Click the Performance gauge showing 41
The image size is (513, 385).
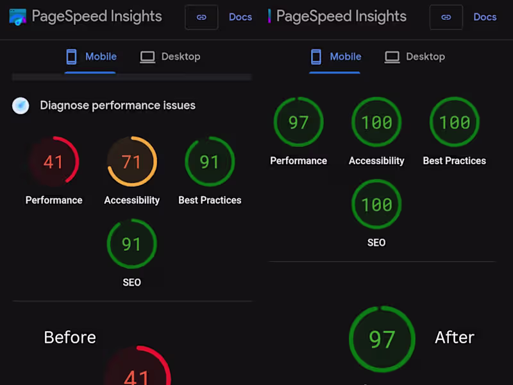coord(54,162)
